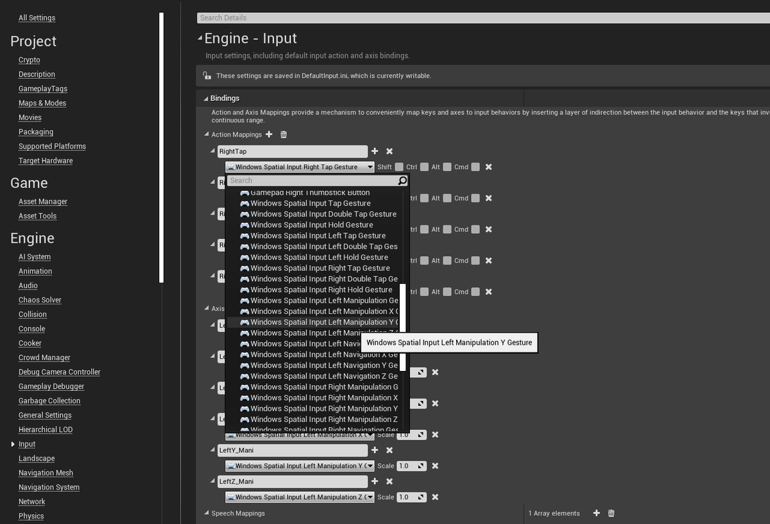Delete the LeftY_Mani axis mapping

tap(389, 450)
